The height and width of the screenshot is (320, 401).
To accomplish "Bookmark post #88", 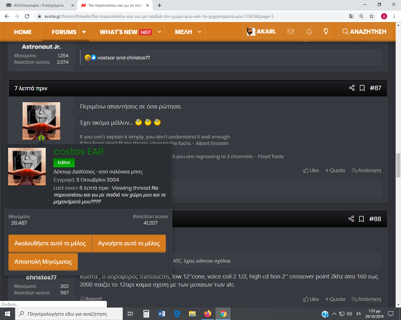I will (362, 219).
